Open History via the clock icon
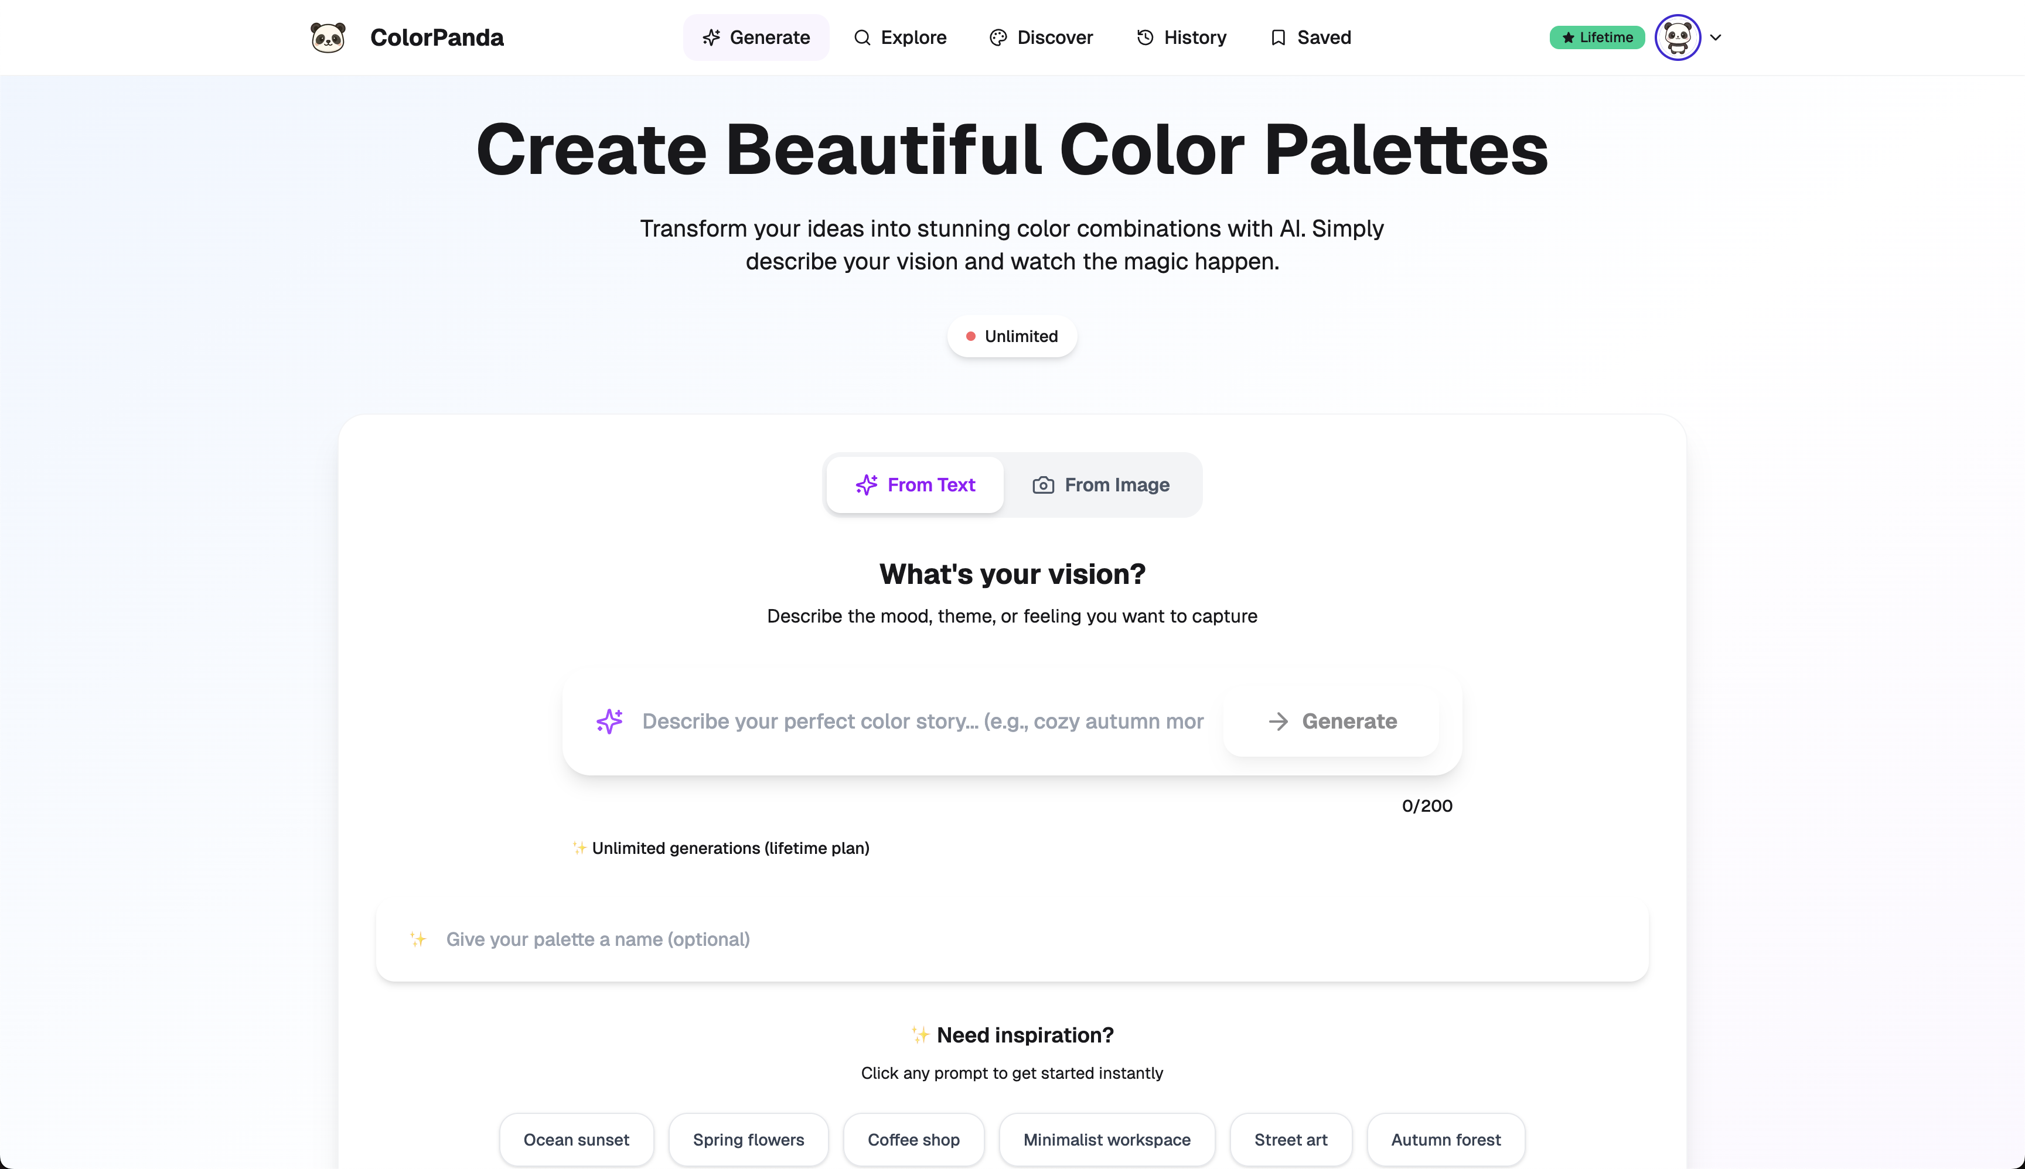The image size is (2025, 1169). [1144, 37]
